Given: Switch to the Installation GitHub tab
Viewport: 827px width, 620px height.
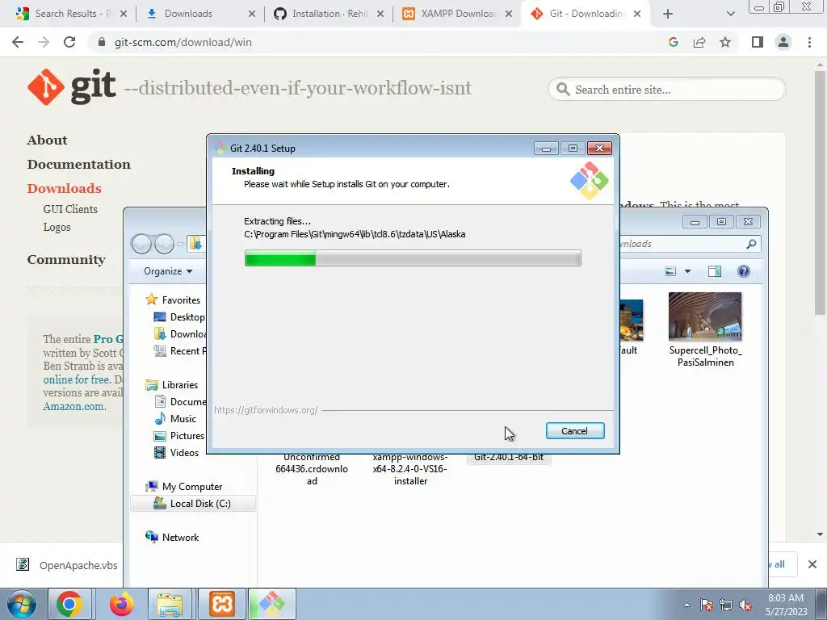Looking at the screenshot, I should click(x=327, y=14).
